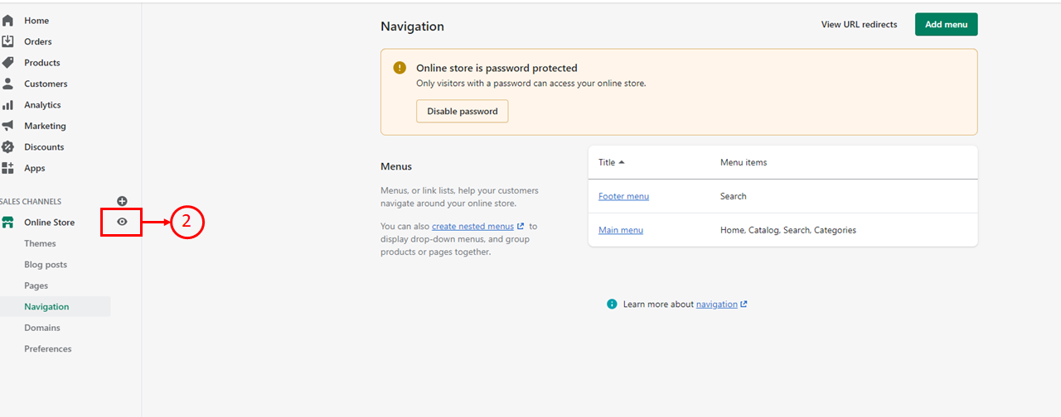Viewport: 1061px width, 417px height.
Task: Open the Main menu link
Action: 620,230
